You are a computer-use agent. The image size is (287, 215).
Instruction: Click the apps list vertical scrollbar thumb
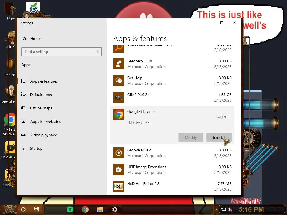[240, 95]
